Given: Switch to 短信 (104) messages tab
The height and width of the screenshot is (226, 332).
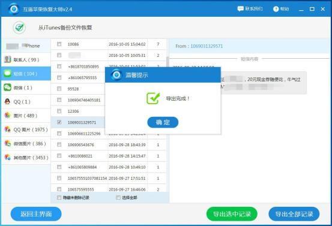Looking at the screenshot, I should click(x=26, y=74).
